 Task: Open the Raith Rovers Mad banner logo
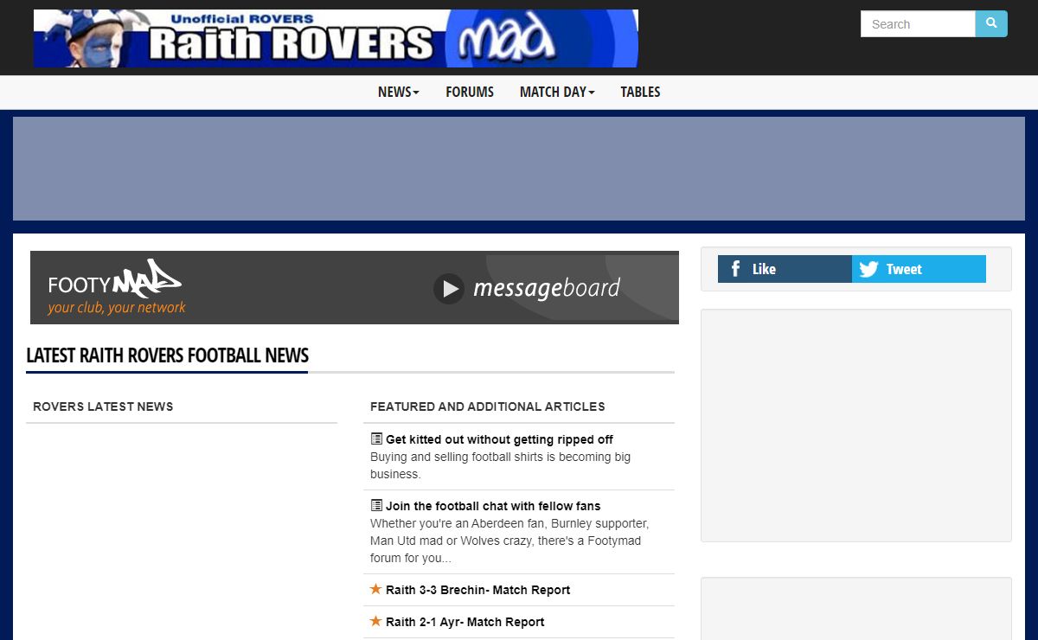tap(336, 38)
